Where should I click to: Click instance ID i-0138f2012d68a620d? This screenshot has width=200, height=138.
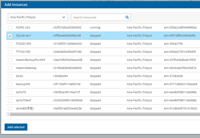coord(67,44)
